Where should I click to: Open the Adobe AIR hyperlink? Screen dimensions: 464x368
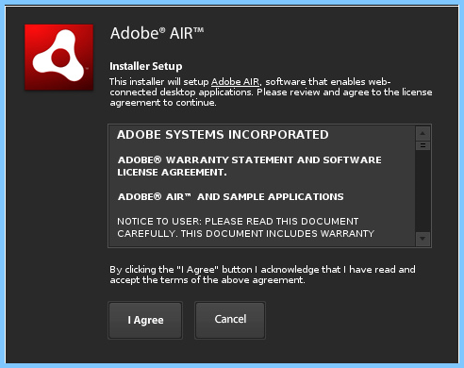(x=236, y=82)
